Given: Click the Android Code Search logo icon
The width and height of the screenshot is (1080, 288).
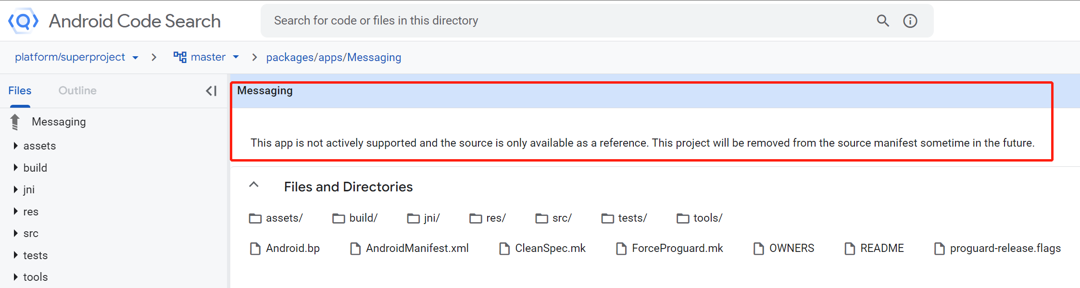Looking at the screenshot, I should click(23, 21).
